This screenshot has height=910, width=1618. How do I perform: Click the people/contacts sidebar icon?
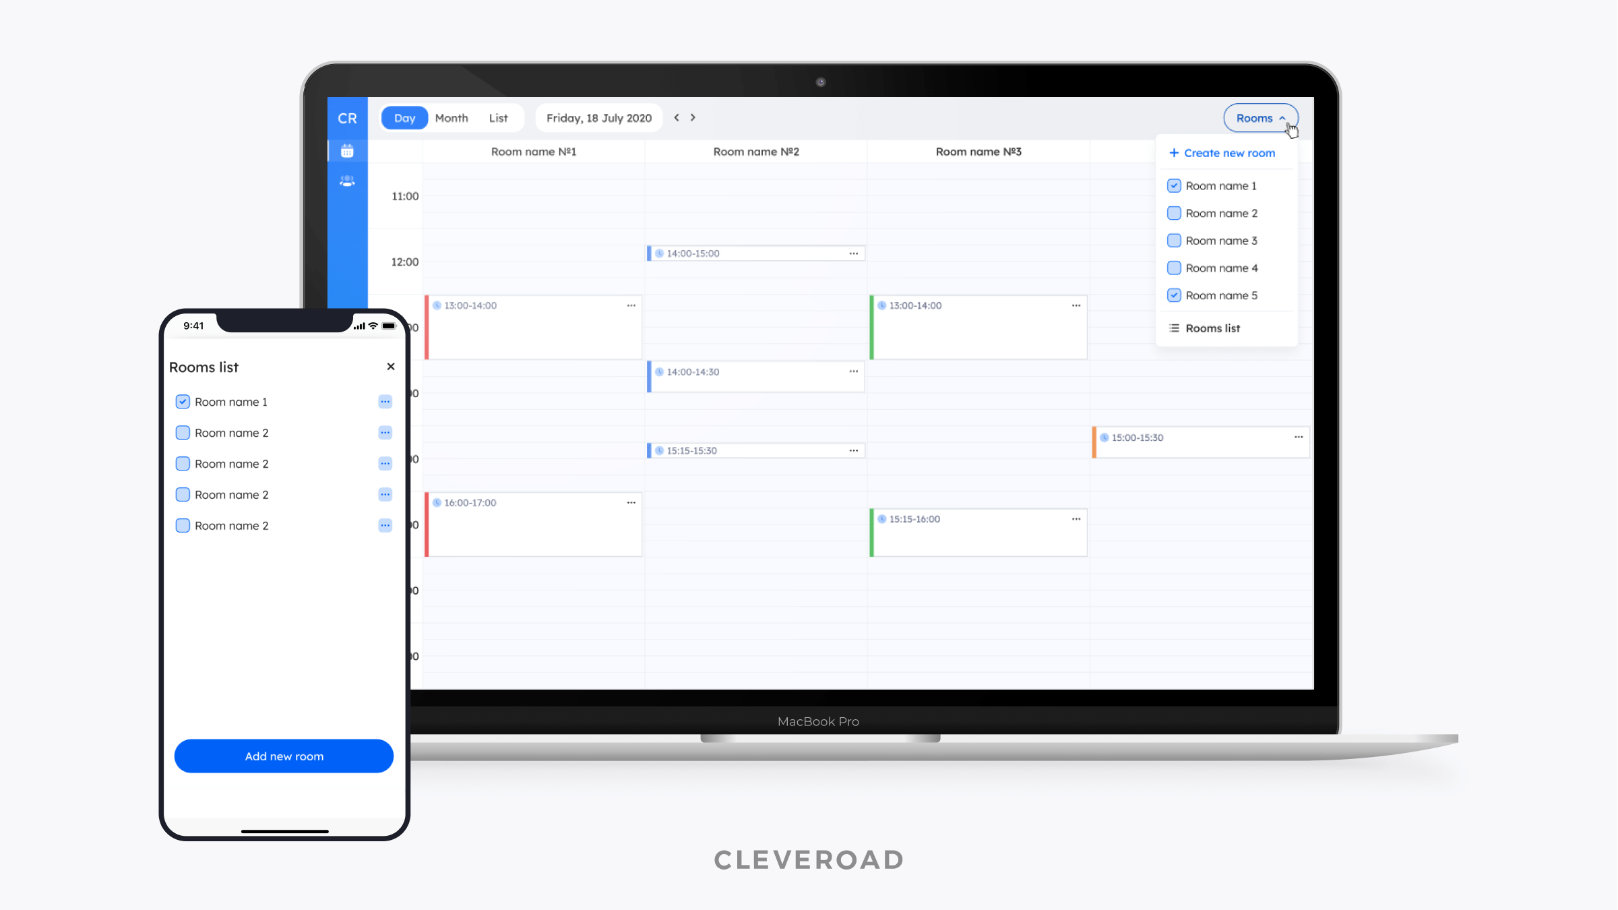(346, 181)
